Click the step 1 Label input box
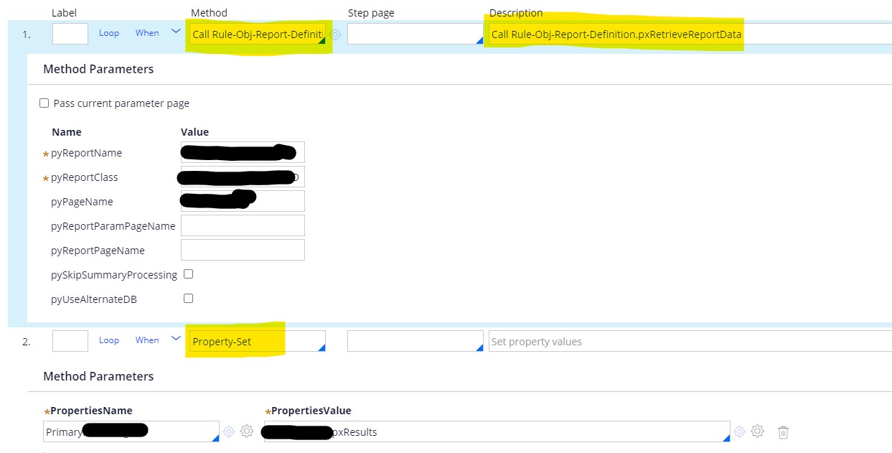The width and height of the screenshot is (892, 453). 70,34
